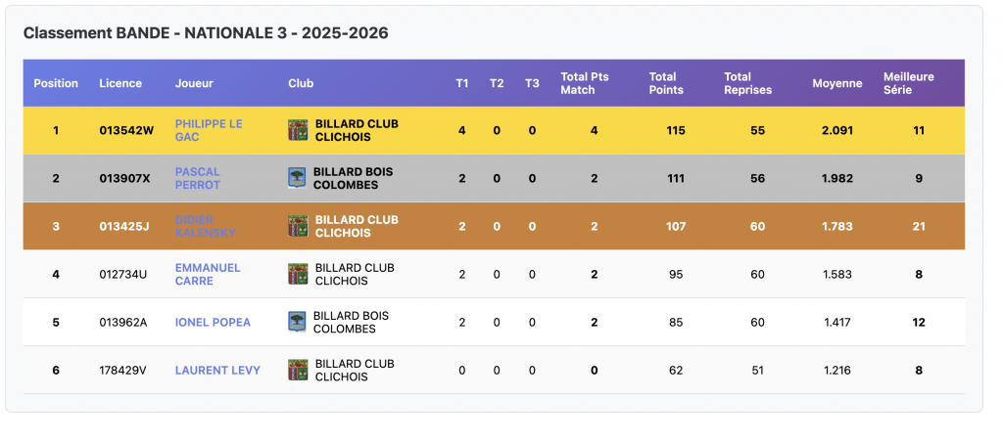Click the Moyenne column header
This screenshot has width=1003, height=444.
coord(836,83)
